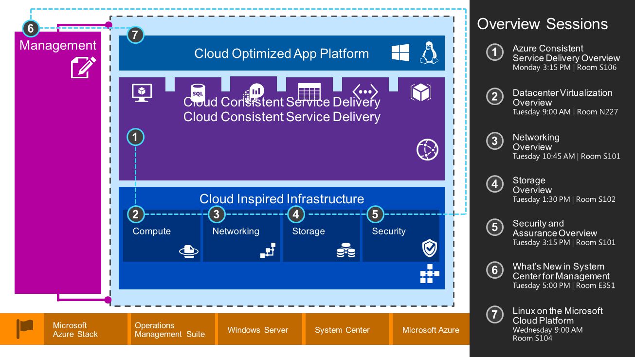
Task: Click number 2 badge beside Datacenter Virtualization
Action: [x=495, y=97]
